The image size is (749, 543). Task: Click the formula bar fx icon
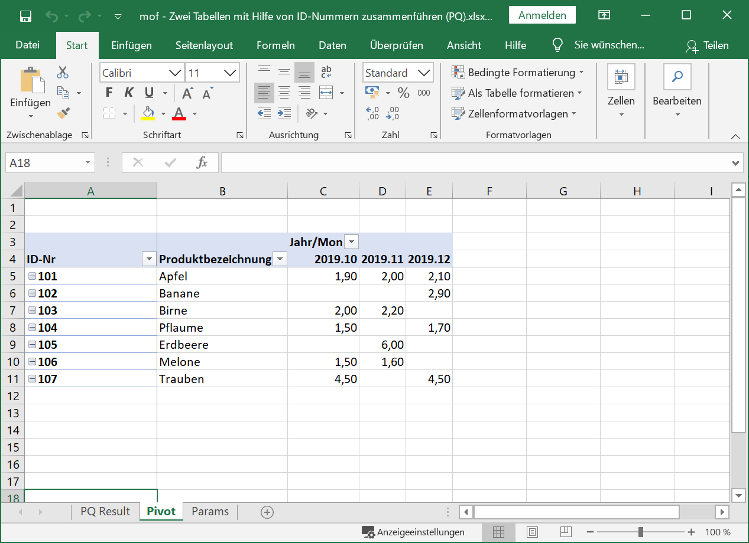click(202, 163)
